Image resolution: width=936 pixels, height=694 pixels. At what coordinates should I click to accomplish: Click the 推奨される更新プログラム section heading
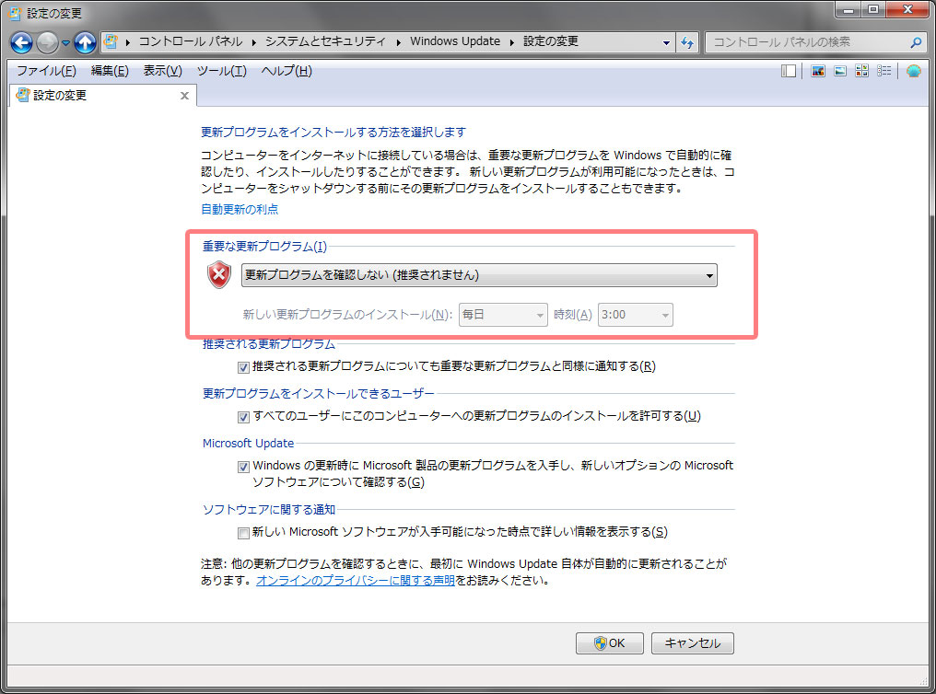click(x=269, y=344)
